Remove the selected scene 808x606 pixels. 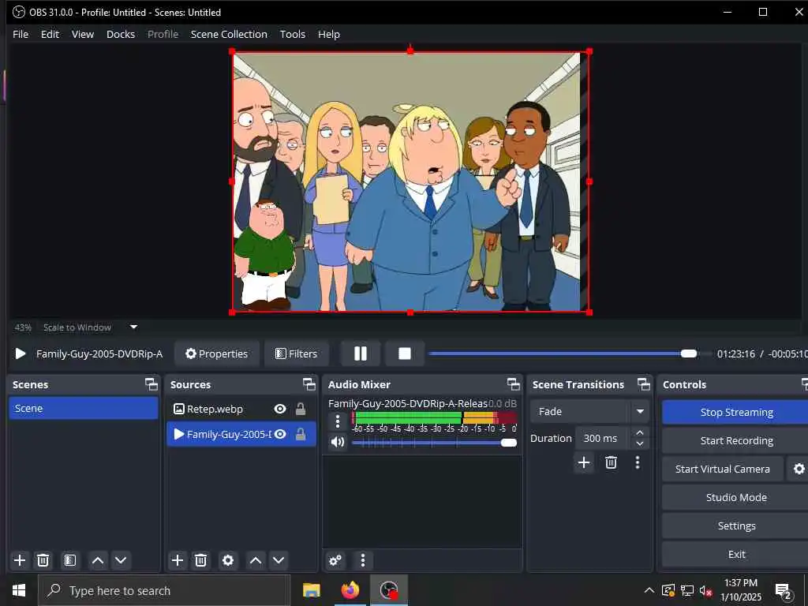(43, 560)
